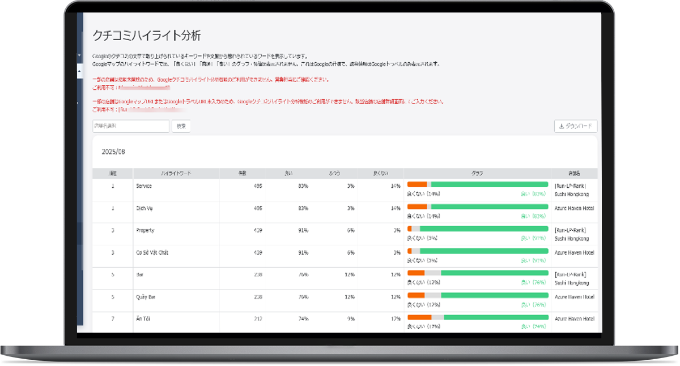Click the クチコミハイライト分析 page title

[146, 36]
